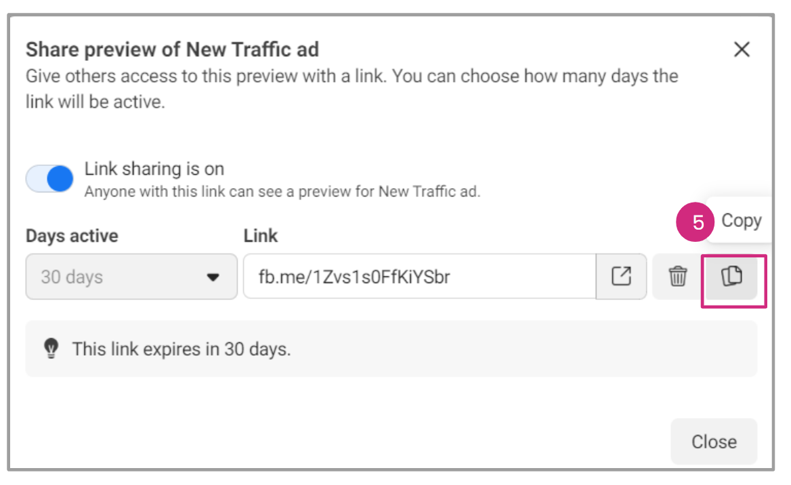Click the "This link expires in 30 days" notice

pos(181,350)
